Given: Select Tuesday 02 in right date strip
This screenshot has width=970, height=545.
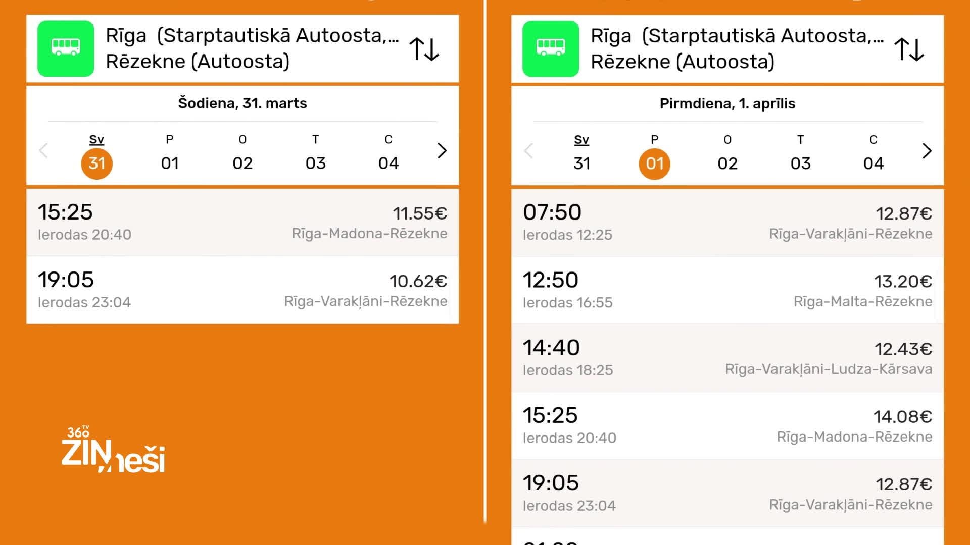Looking at the screenshot, I should coord(727,162).
